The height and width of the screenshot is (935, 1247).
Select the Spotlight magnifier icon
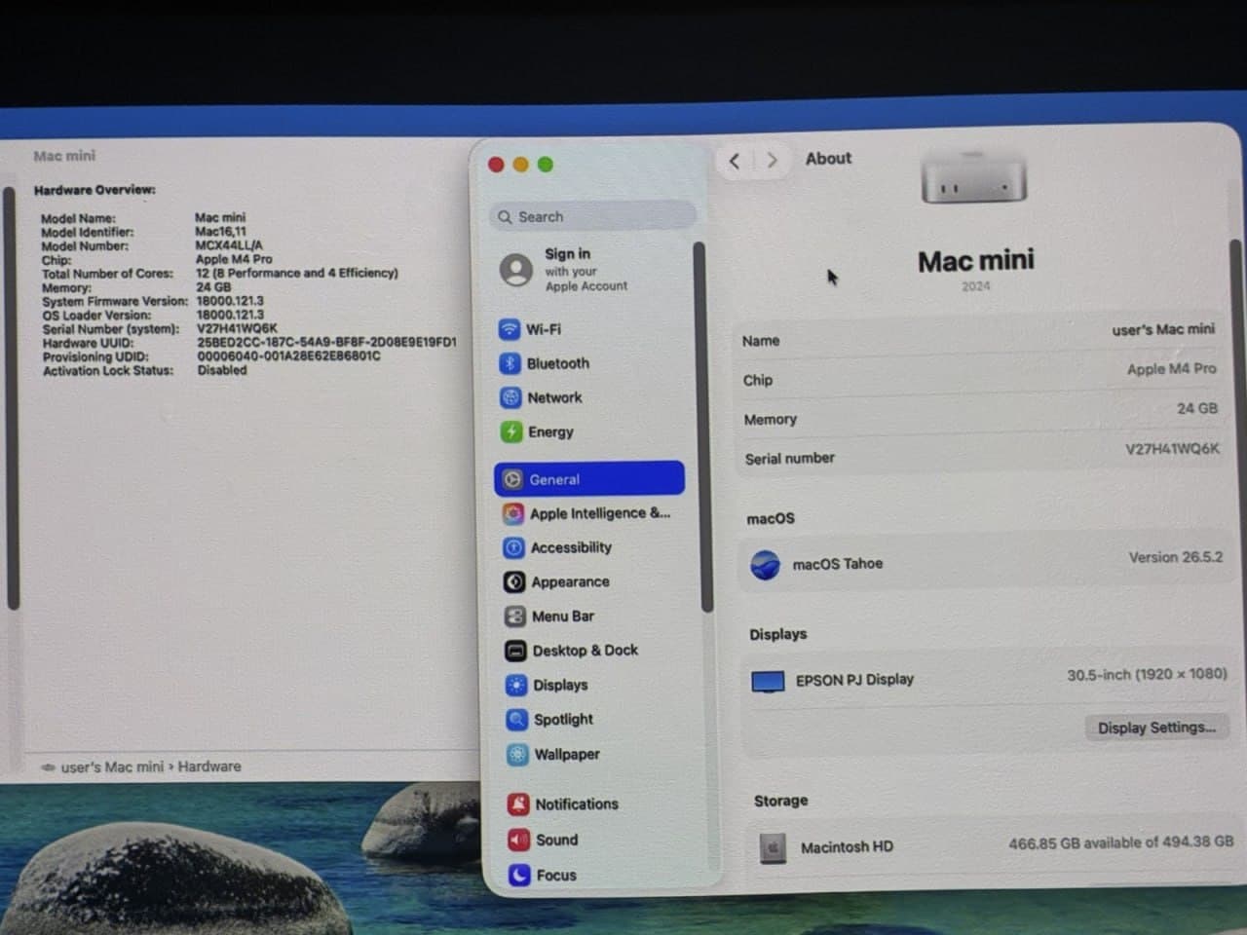point(517,720)
